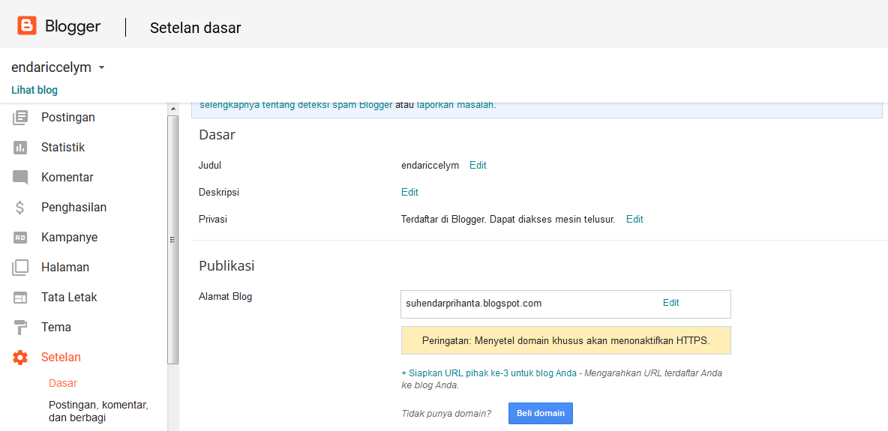Click the Komentar speech bubble icon
The height and width of the screenshot is (431, 888).
point(20,178)
